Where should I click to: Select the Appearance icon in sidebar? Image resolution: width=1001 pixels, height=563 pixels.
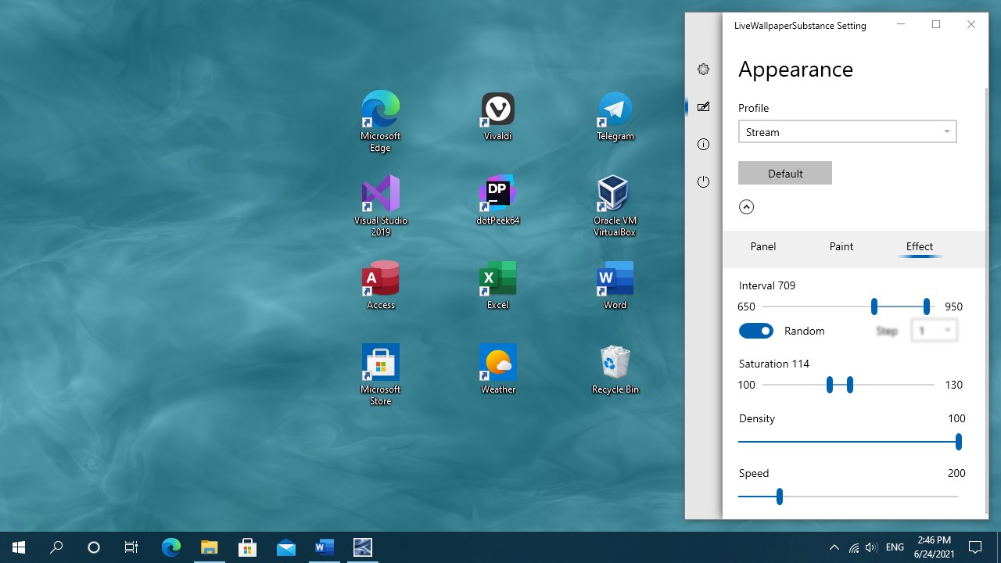(x=703, y=107)
